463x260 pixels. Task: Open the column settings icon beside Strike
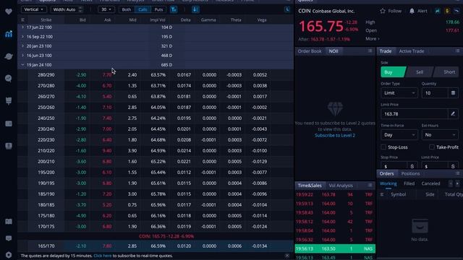(x=22, y=19)
